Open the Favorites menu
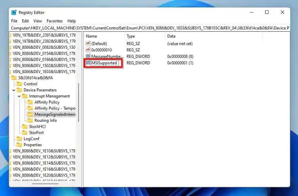This screenshot has width=298, height=196. (x=55, y=21)
